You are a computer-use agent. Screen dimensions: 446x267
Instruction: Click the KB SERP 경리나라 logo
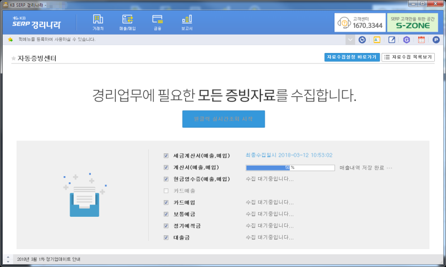pyautogui.click(x=36, y=22)
